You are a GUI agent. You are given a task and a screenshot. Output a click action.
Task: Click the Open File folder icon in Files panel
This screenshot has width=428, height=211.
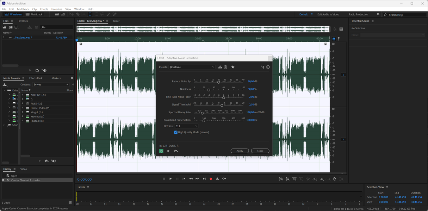point(5,27)
